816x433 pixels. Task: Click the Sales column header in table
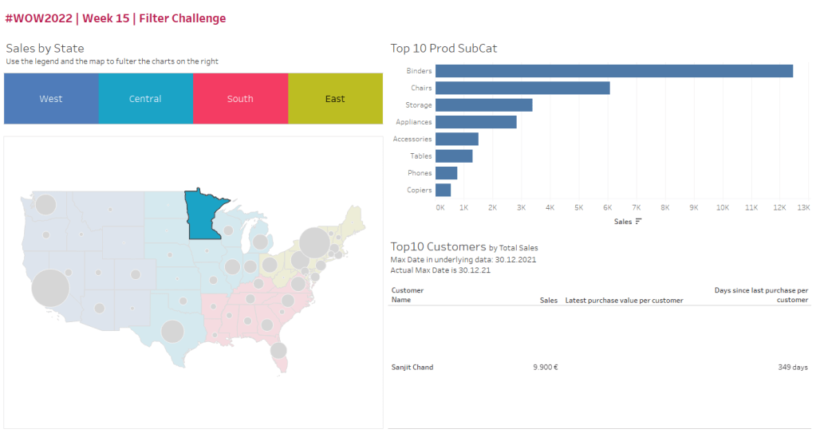pos(548,300)
